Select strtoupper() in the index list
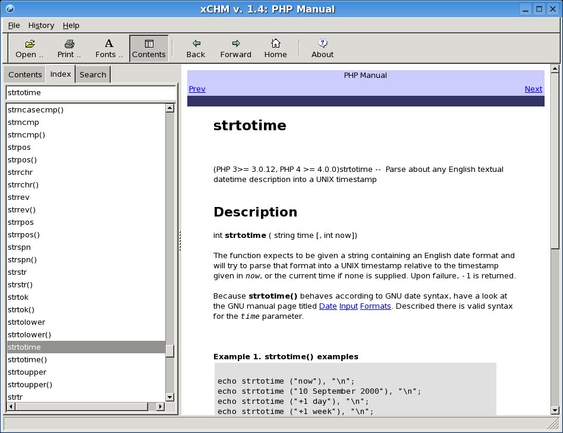The image size is (563, 433). pyautogui.click(x=30, y=385)
